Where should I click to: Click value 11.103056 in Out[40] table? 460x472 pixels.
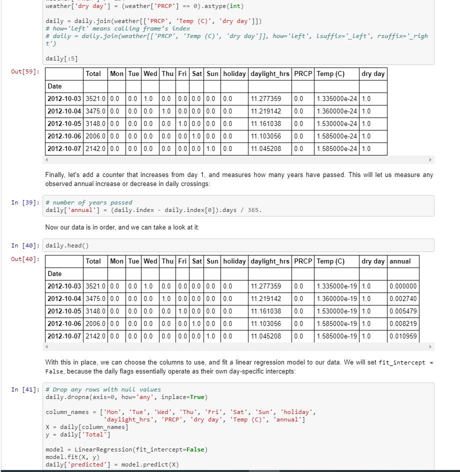tap(266, 323)
